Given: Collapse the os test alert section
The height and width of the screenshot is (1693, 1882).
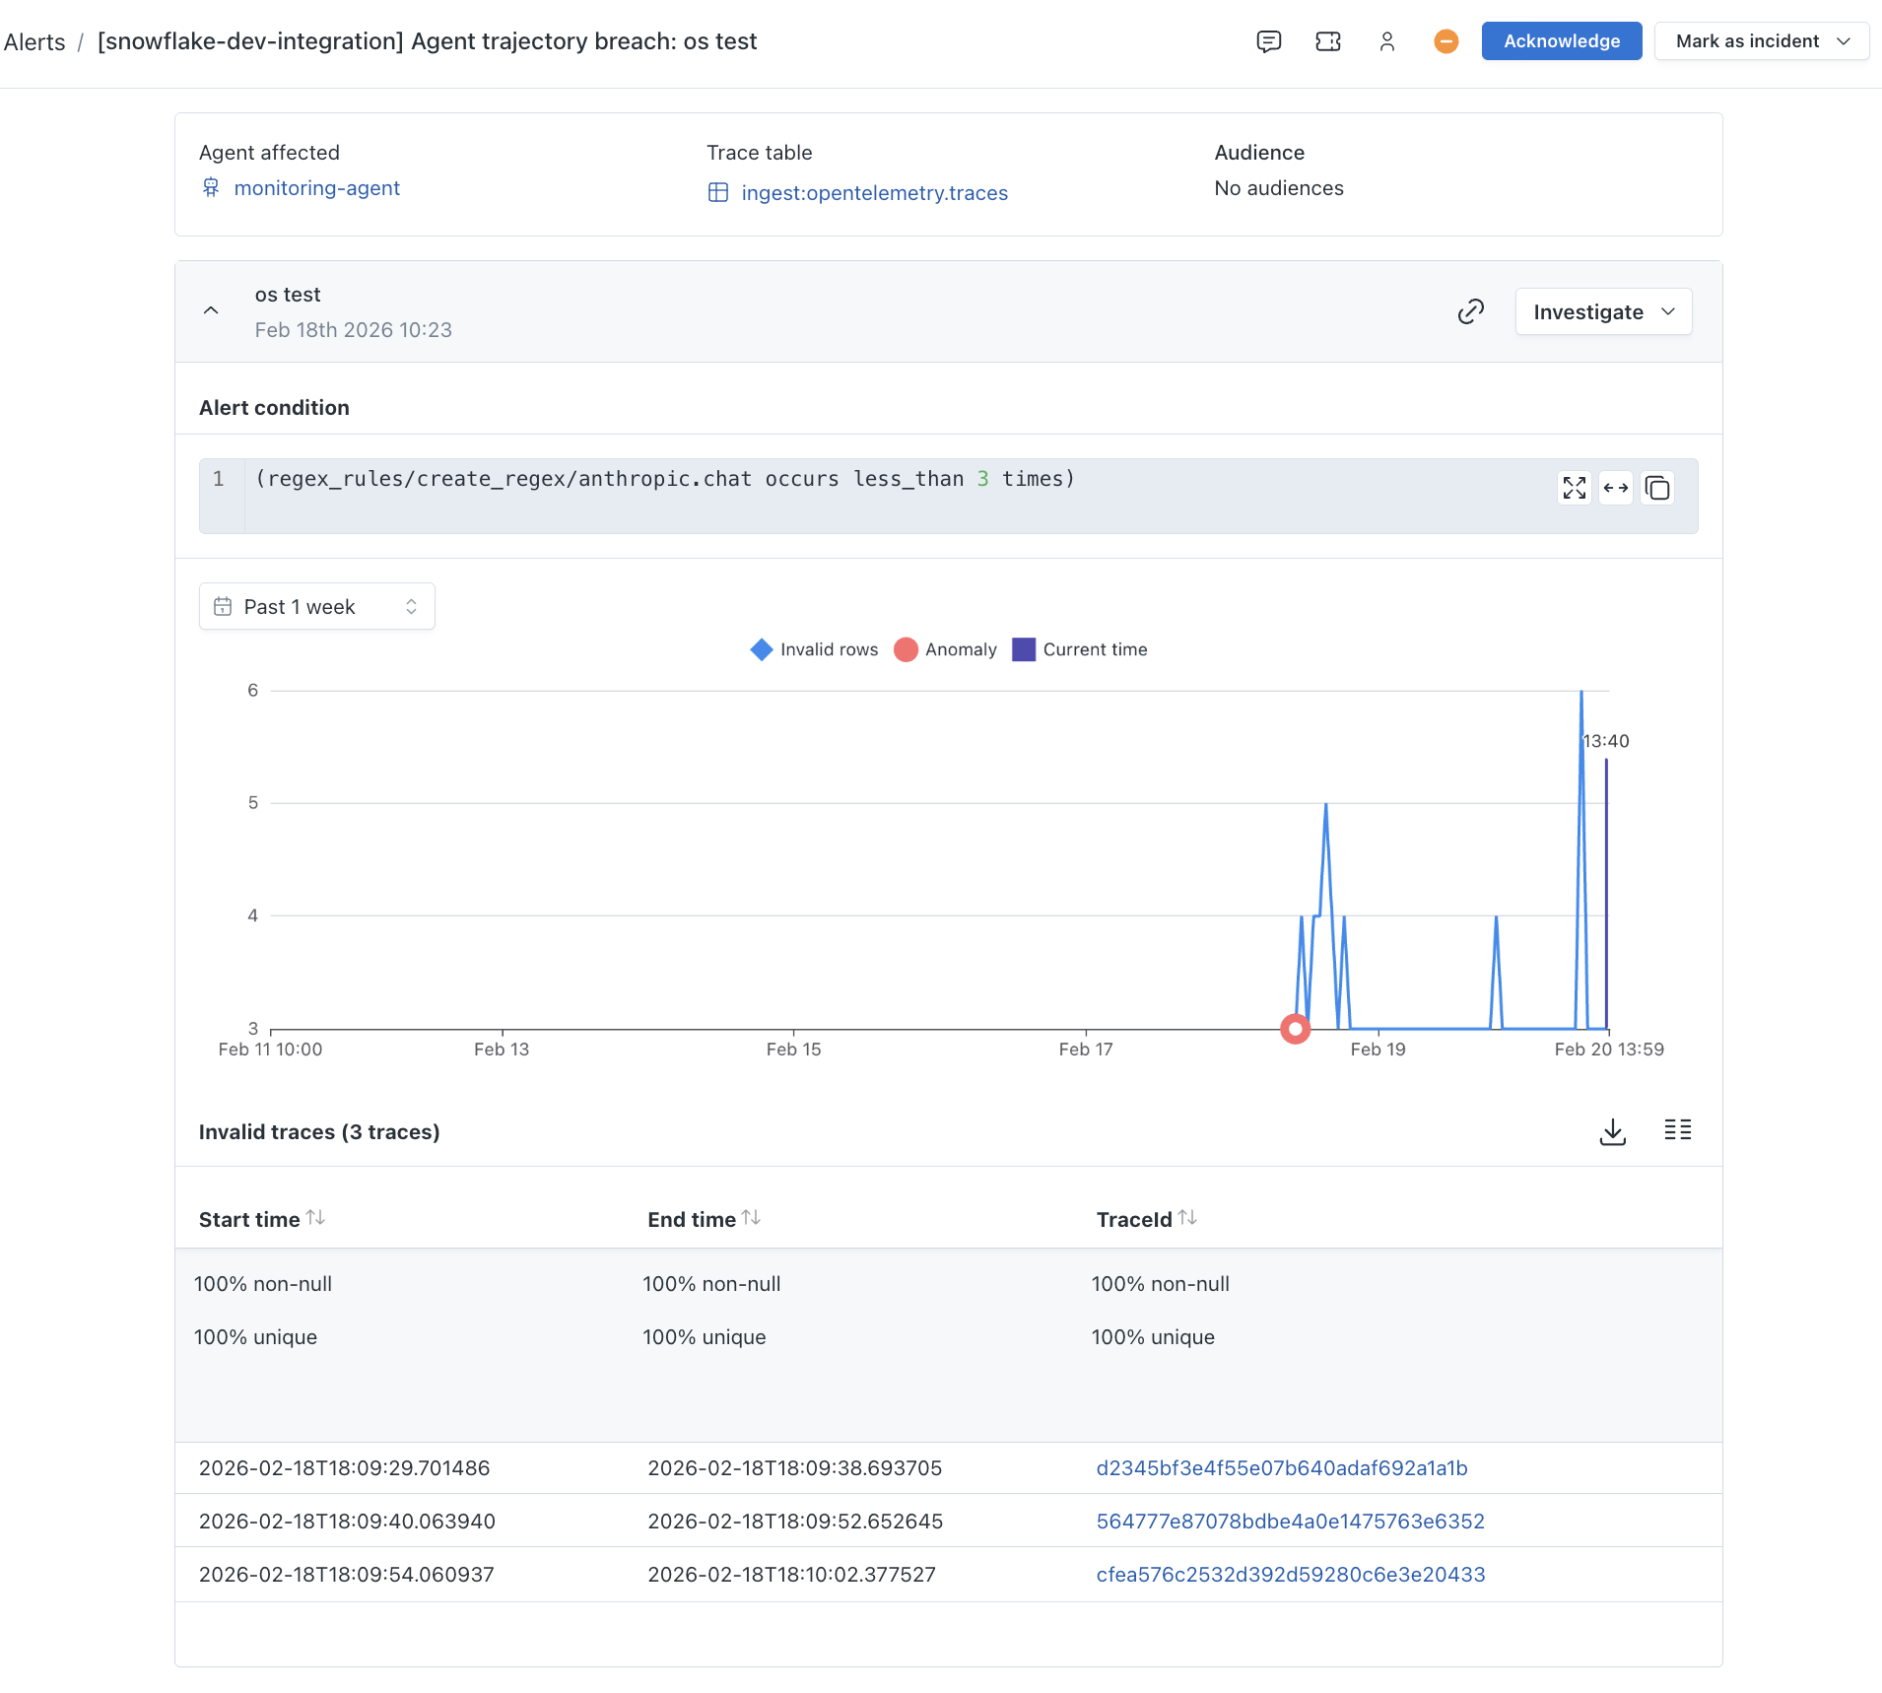Looking at the screenshot, I should [211, 310].
